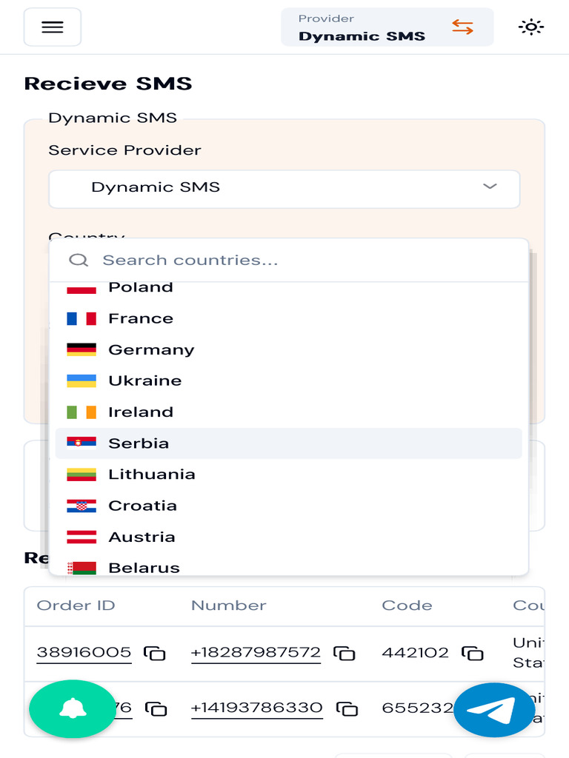The height and width of the screenshot is (758, 569).
Task: Click the Serbia flag icon
Action: 81,443
